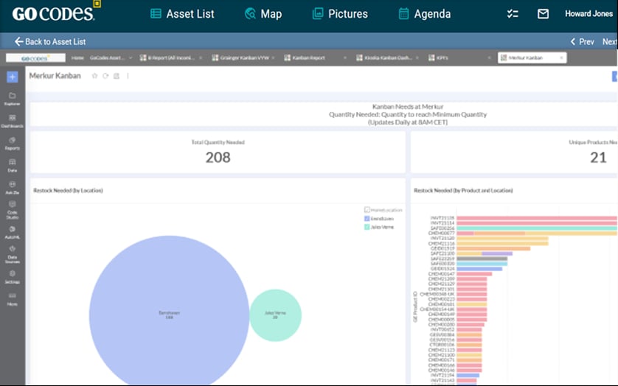Click the blue plus create button

tap(12, 77)
